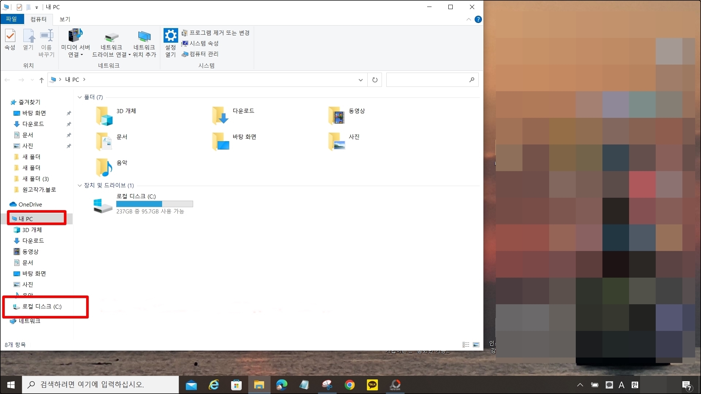Switch to the 보기 (View) tab
701x394 pixels.
click(x=65, y=19)
